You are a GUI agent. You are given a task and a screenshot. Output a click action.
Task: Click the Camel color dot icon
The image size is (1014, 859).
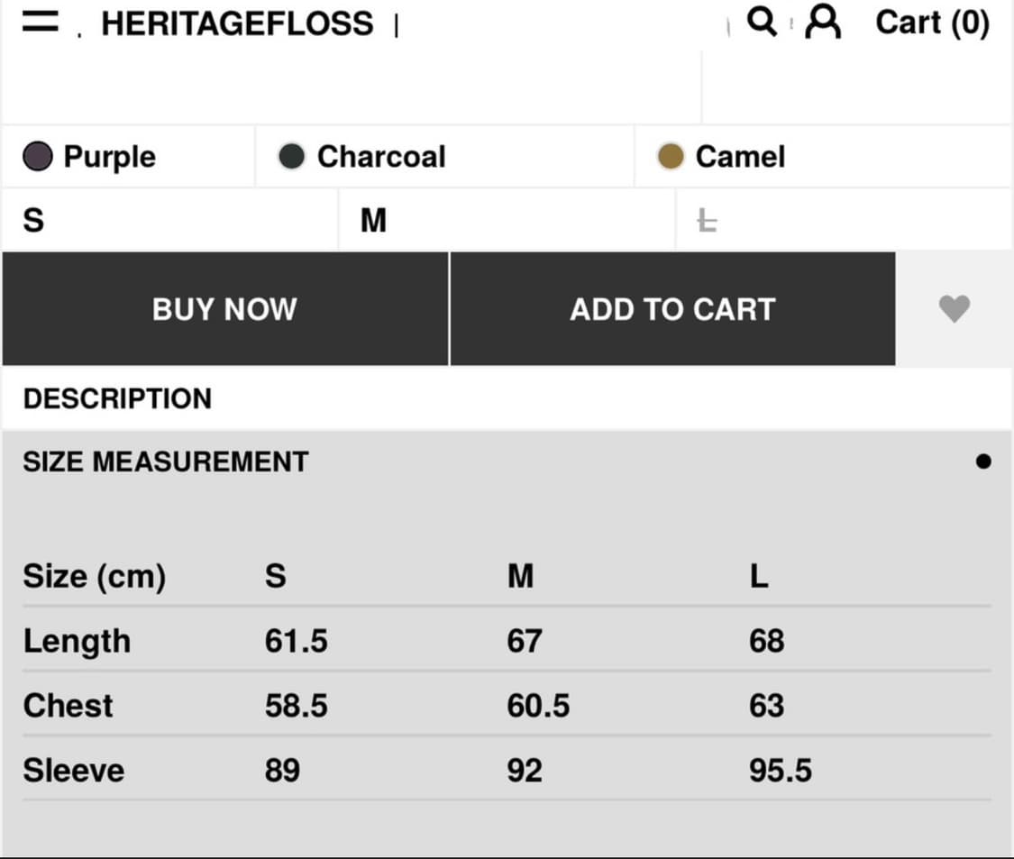[x=671, y=156]
